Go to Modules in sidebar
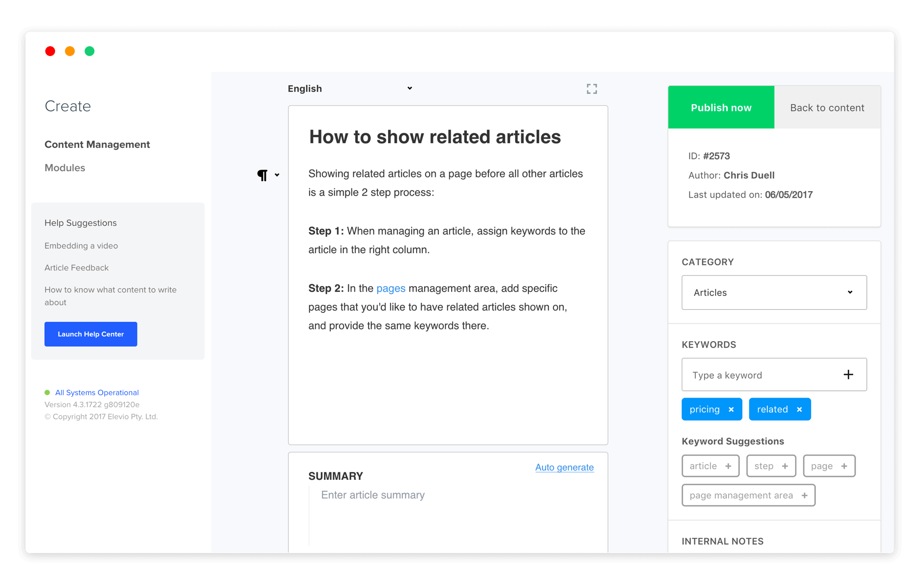This screenshot has height=585, width=920. 65,168
